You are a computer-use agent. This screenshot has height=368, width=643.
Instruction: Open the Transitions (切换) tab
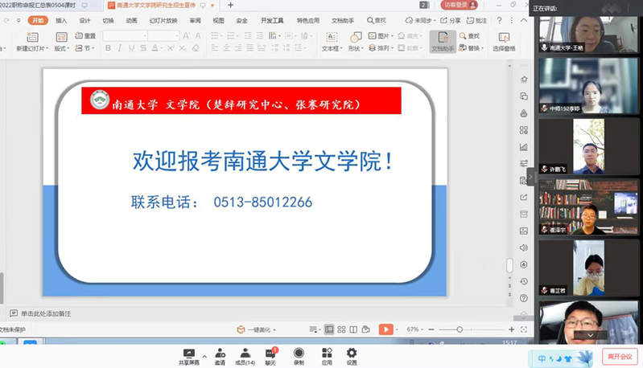coord(109,20)
